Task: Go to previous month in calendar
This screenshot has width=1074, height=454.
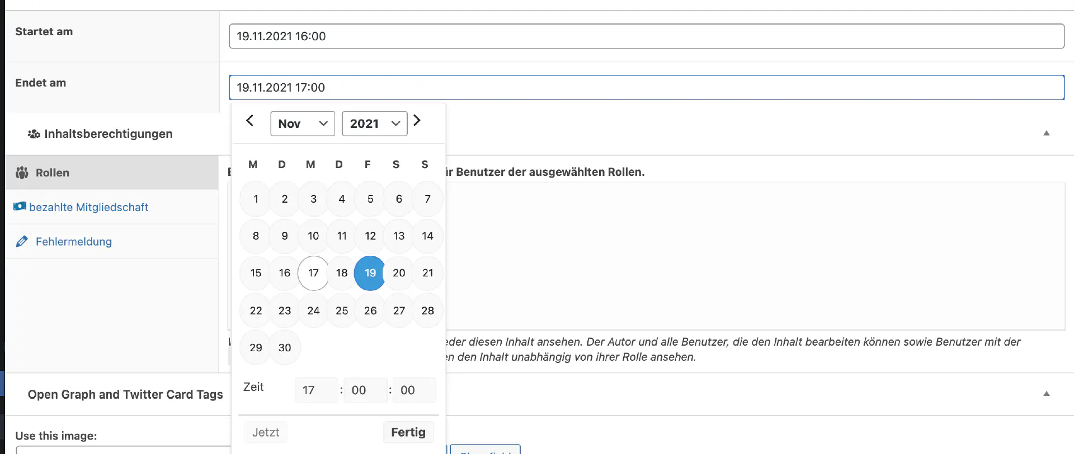Action: coord(250,121)
